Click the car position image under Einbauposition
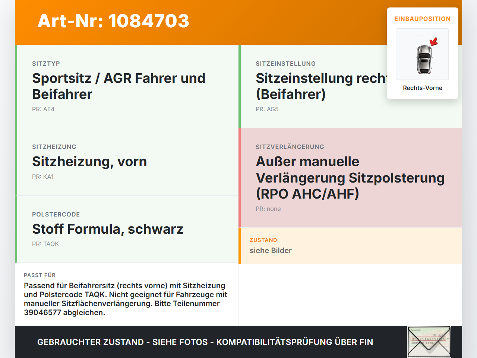This screenshot has width=477, height=358. (423, 54)
